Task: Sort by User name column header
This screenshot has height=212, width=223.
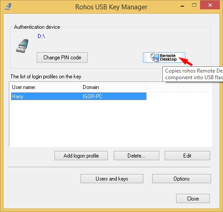Action: click(45, 87)
